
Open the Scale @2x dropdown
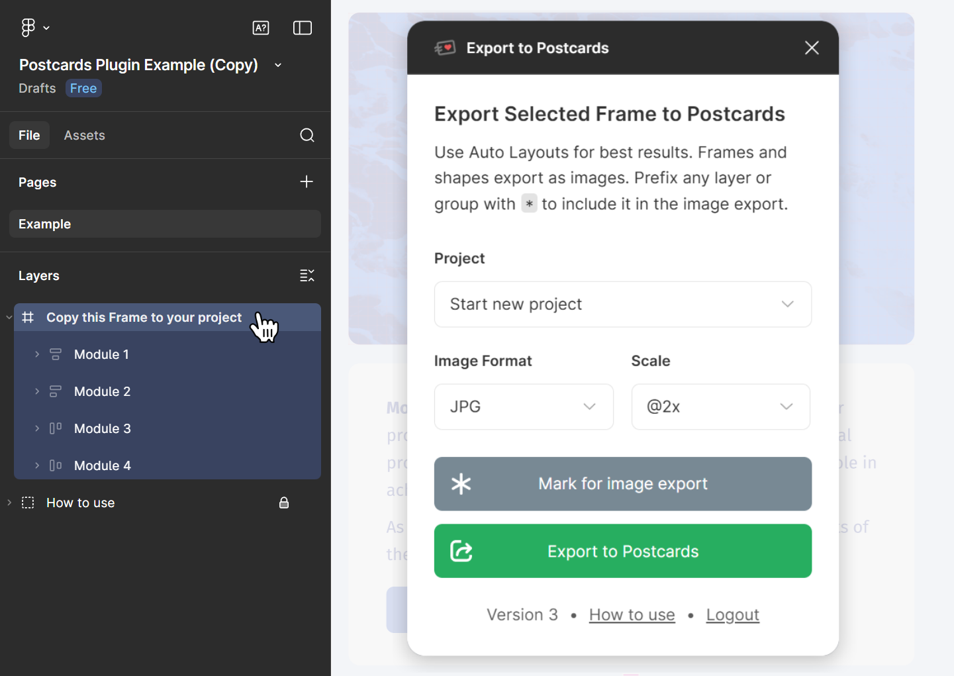[720, 407]
